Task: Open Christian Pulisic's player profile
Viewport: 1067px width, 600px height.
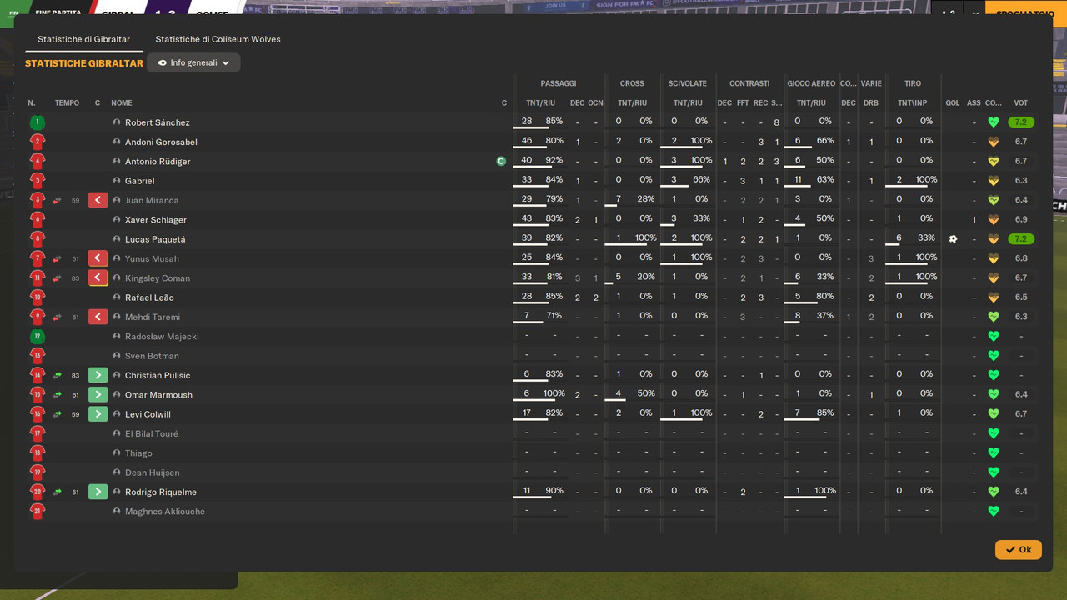Action: [158, 375]
